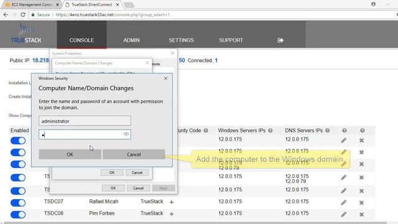The image size is (398, 224).
Task: Delete the TSDC08 row with X icon
Action: point(362,215)
